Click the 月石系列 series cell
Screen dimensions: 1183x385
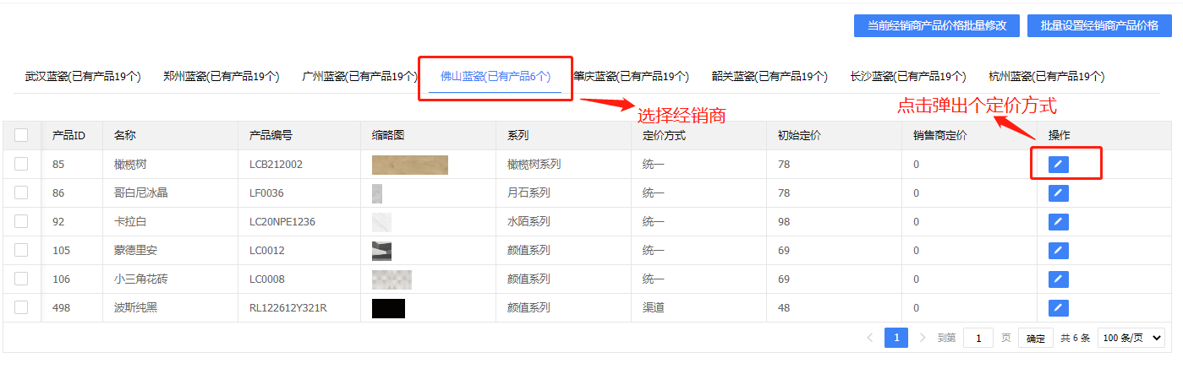529,193
